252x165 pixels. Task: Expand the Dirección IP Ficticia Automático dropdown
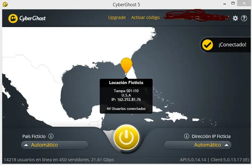198,145
